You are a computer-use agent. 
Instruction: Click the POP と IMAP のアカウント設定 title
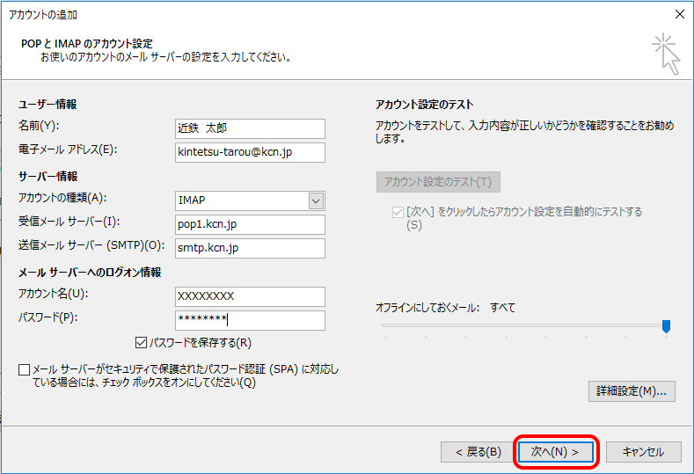click(x=87, y=44)
